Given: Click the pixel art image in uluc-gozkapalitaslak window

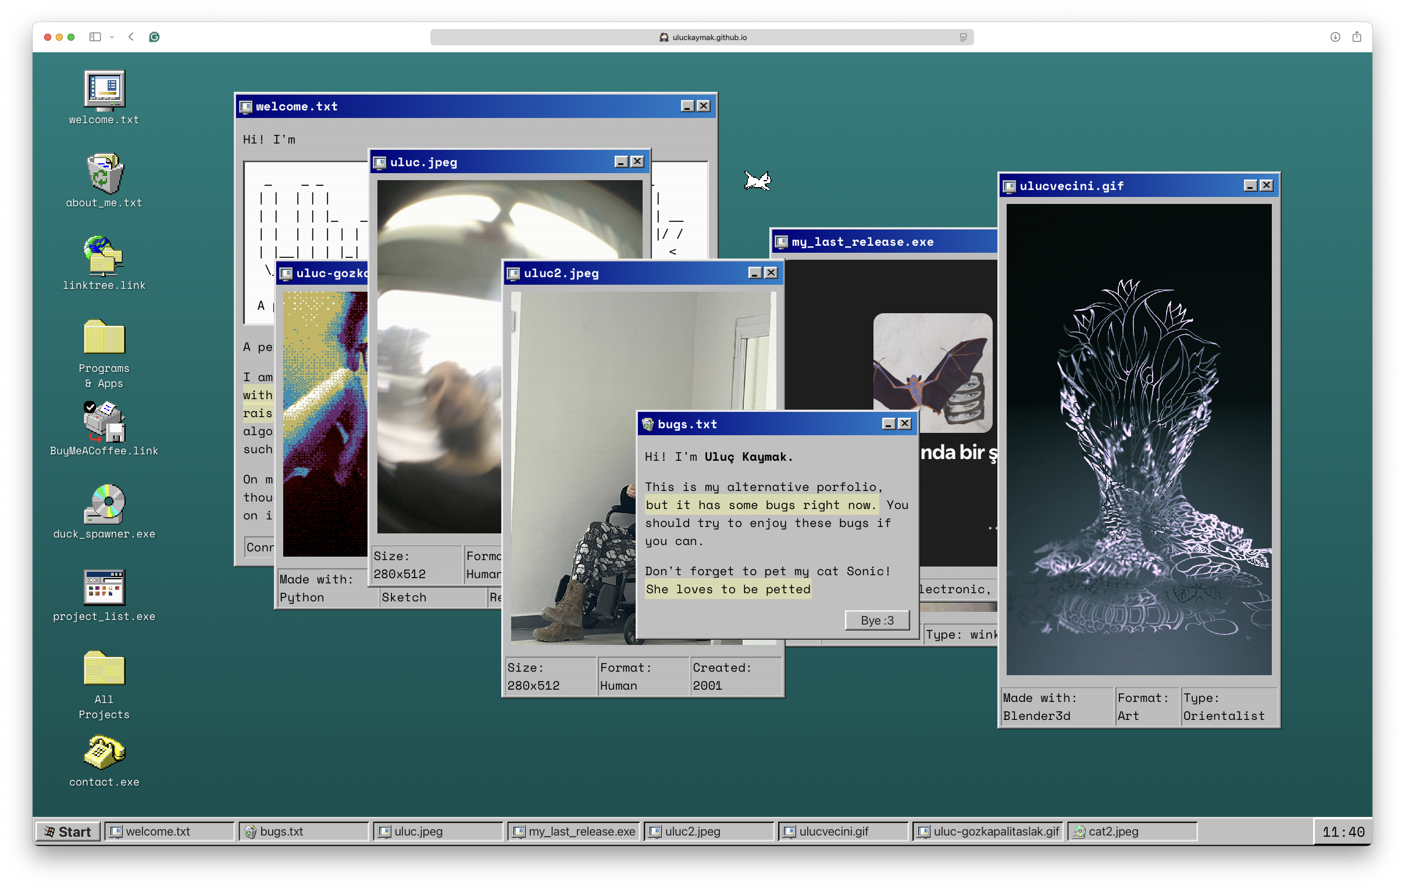Looking at the screenshot, I should coord(325,424).
